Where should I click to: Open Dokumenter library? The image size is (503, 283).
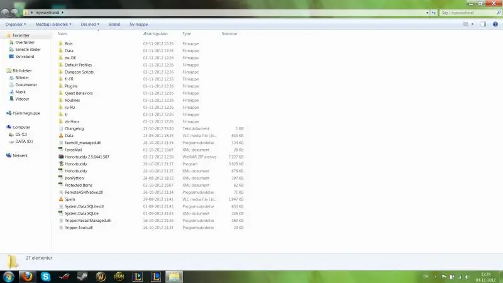click(26, 85)
